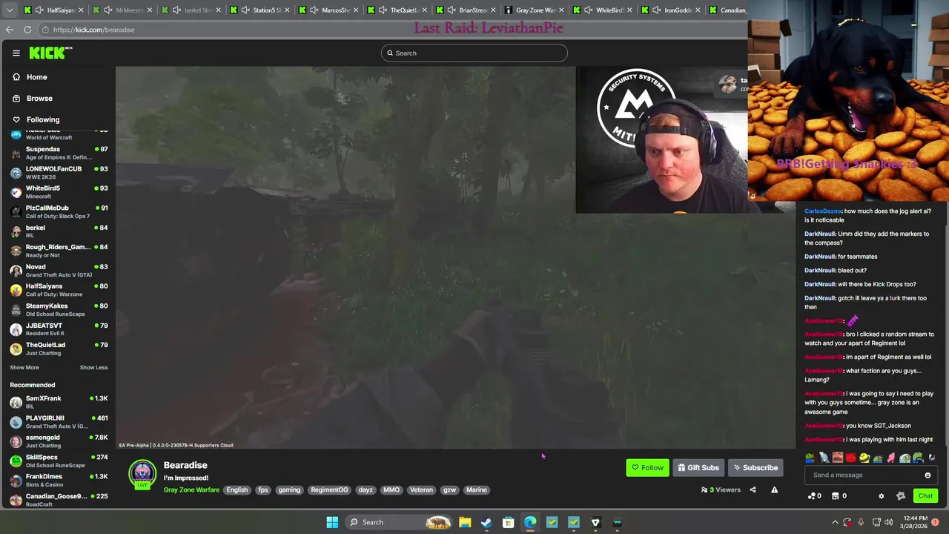Viewport: 949px width, 534px height.
Task: Click the Kick logo
Action: (50, 53)
